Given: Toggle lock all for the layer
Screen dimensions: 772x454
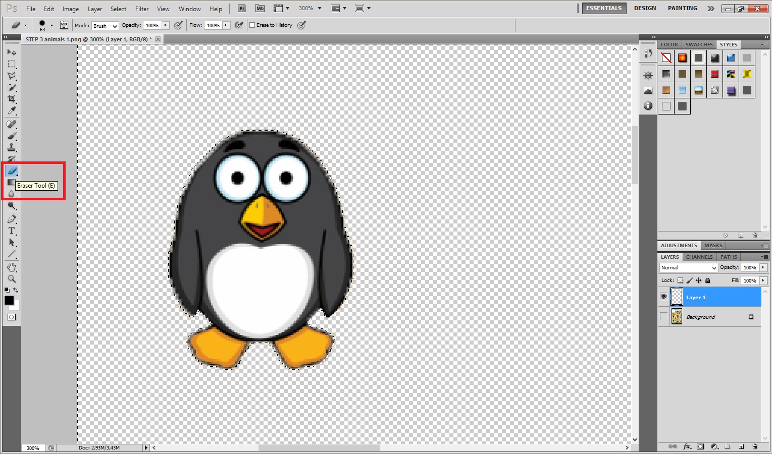Looking at the screenshot, I should point(707,280).
